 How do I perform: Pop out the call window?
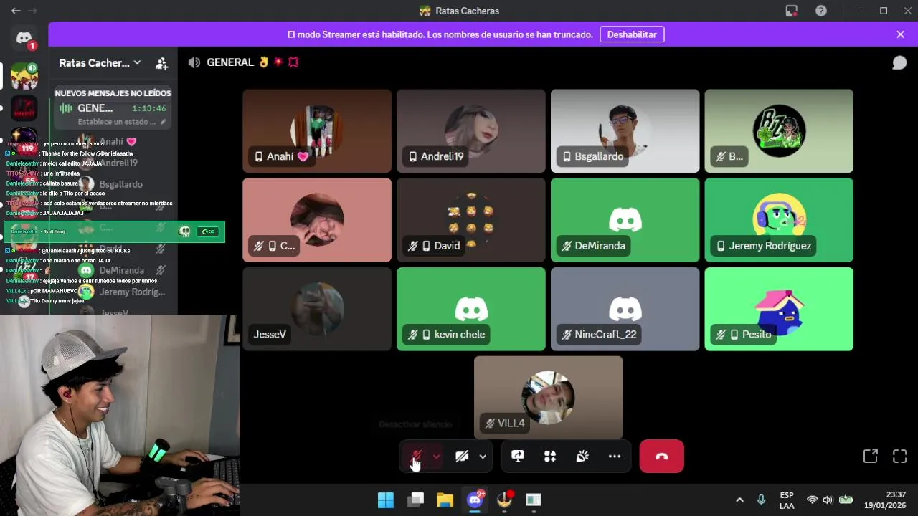[x=871, y=457]
